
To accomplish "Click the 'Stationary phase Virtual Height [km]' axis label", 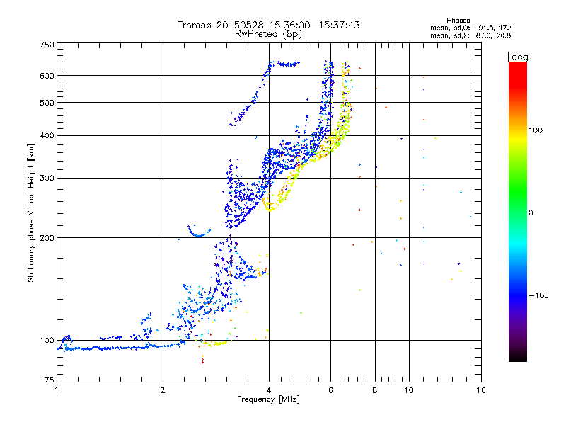I will (x=31, y=212).
